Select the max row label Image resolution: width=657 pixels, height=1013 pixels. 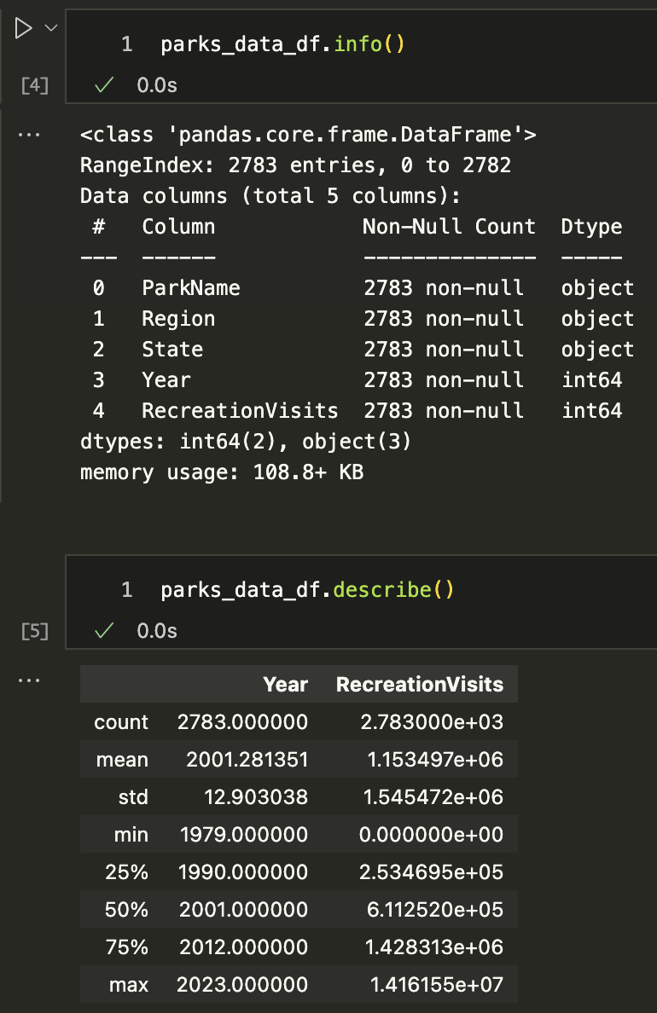[129, 985]
